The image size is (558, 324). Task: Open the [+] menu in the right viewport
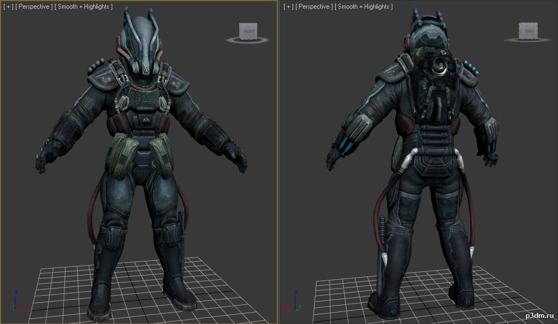tap(288, 7)
